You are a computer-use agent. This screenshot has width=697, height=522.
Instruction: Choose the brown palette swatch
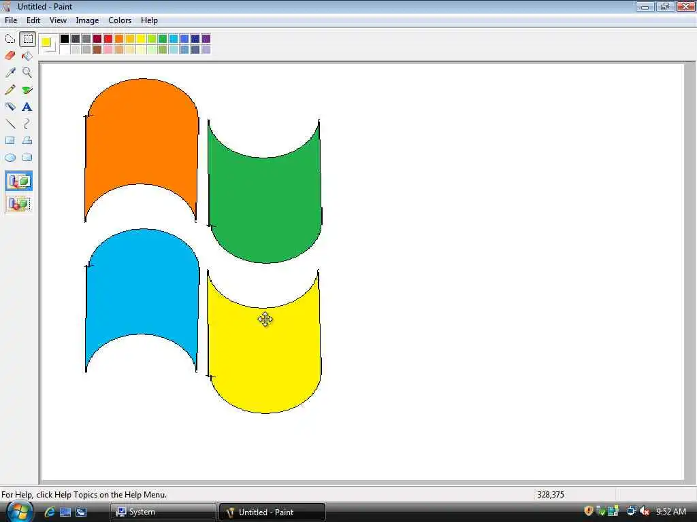click(97, 50)
